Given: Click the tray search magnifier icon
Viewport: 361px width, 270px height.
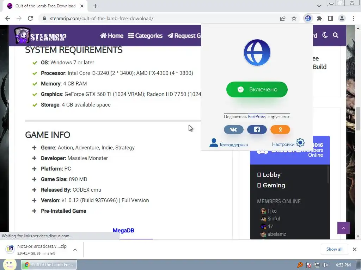Looking at the screenshot, I should pyautogui.click(x=300, y=265).
